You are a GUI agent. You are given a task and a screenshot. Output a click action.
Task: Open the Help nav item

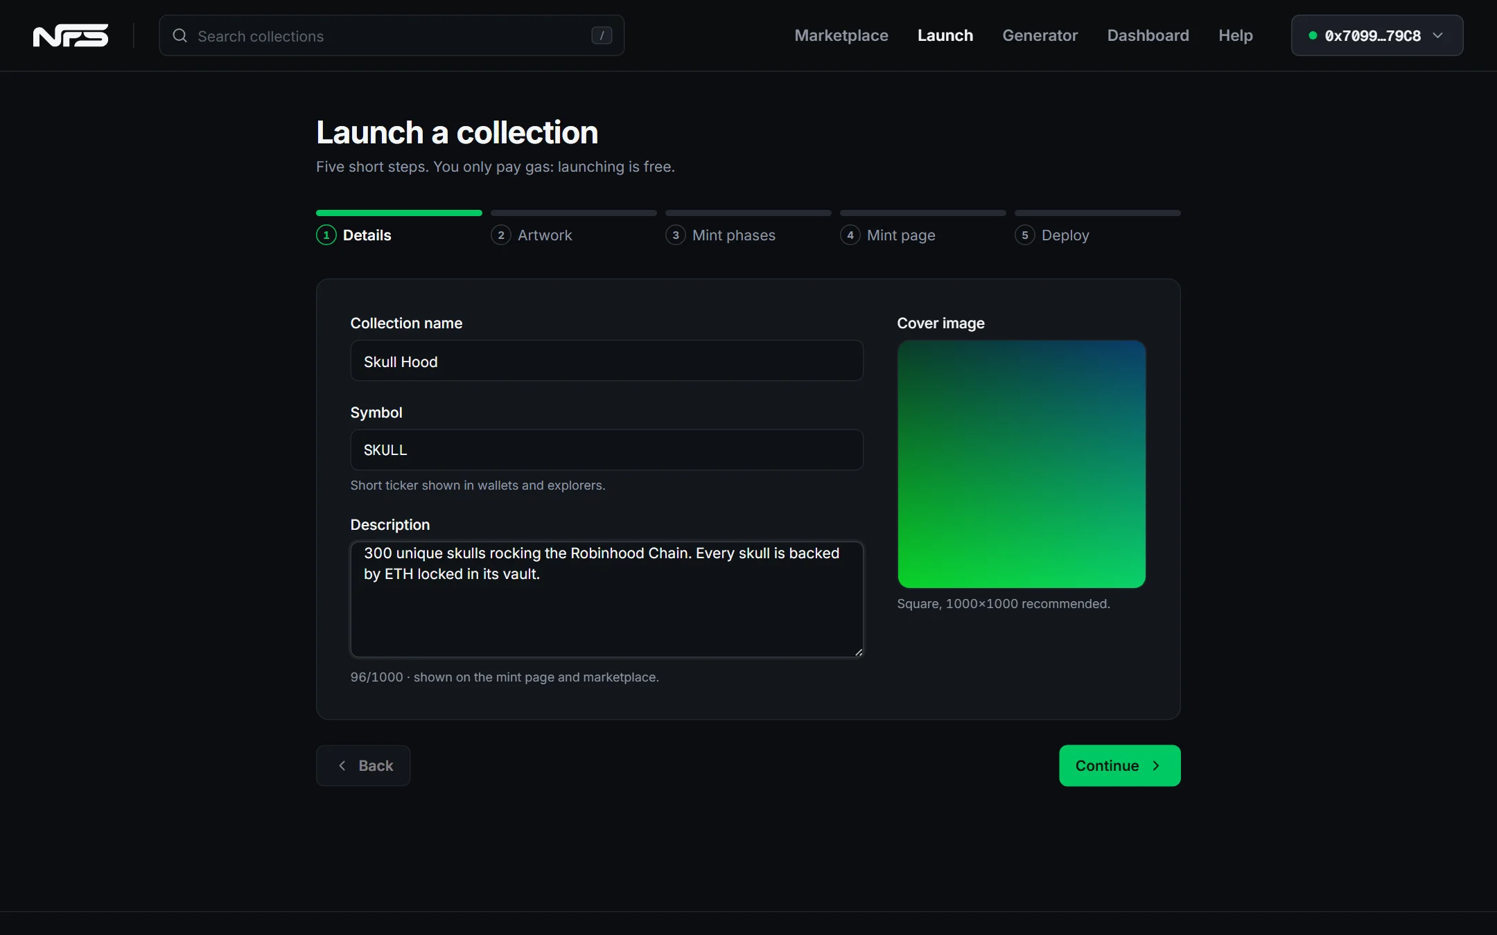(x=1236, y=35)
